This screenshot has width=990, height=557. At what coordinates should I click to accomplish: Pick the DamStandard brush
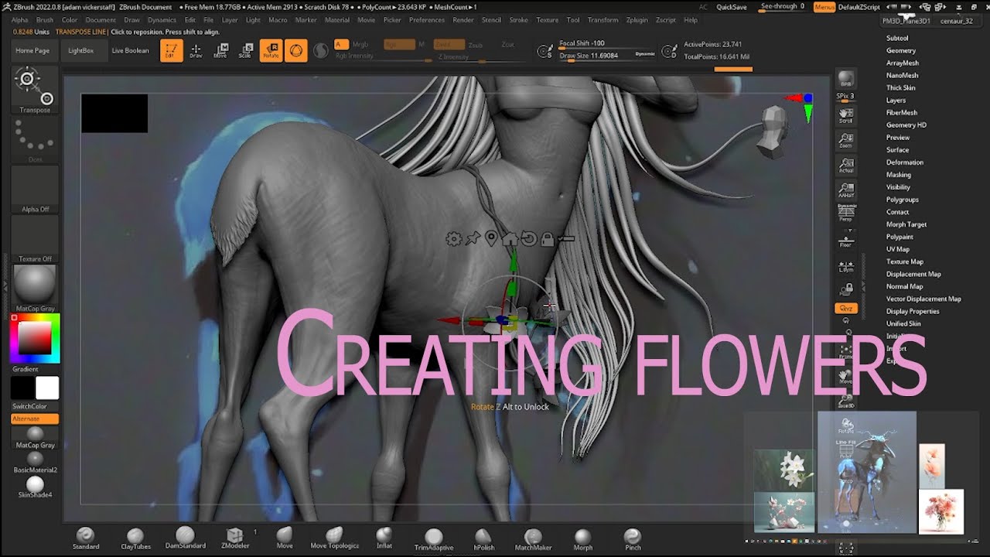pos(186,538)
